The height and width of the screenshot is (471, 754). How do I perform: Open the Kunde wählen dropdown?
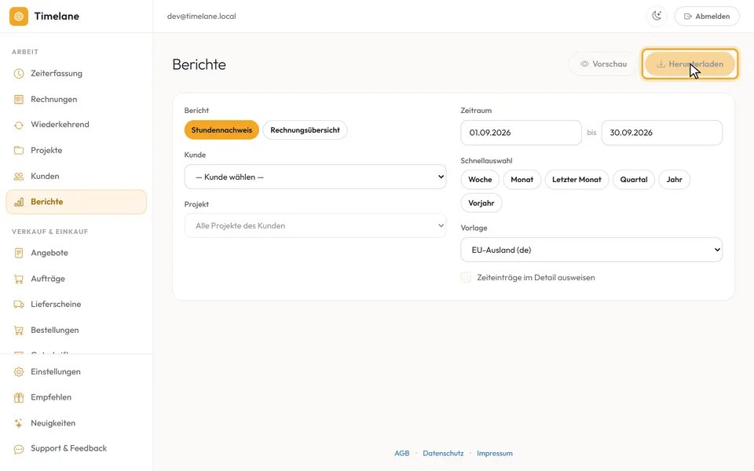[x=316, y=177]
